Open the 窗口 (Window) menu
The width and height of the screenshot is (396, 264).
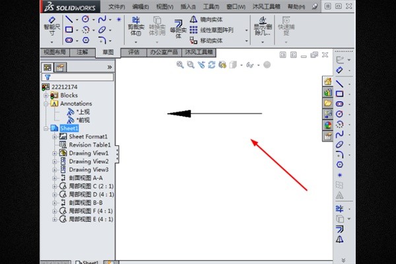click(x=236, y=7)
